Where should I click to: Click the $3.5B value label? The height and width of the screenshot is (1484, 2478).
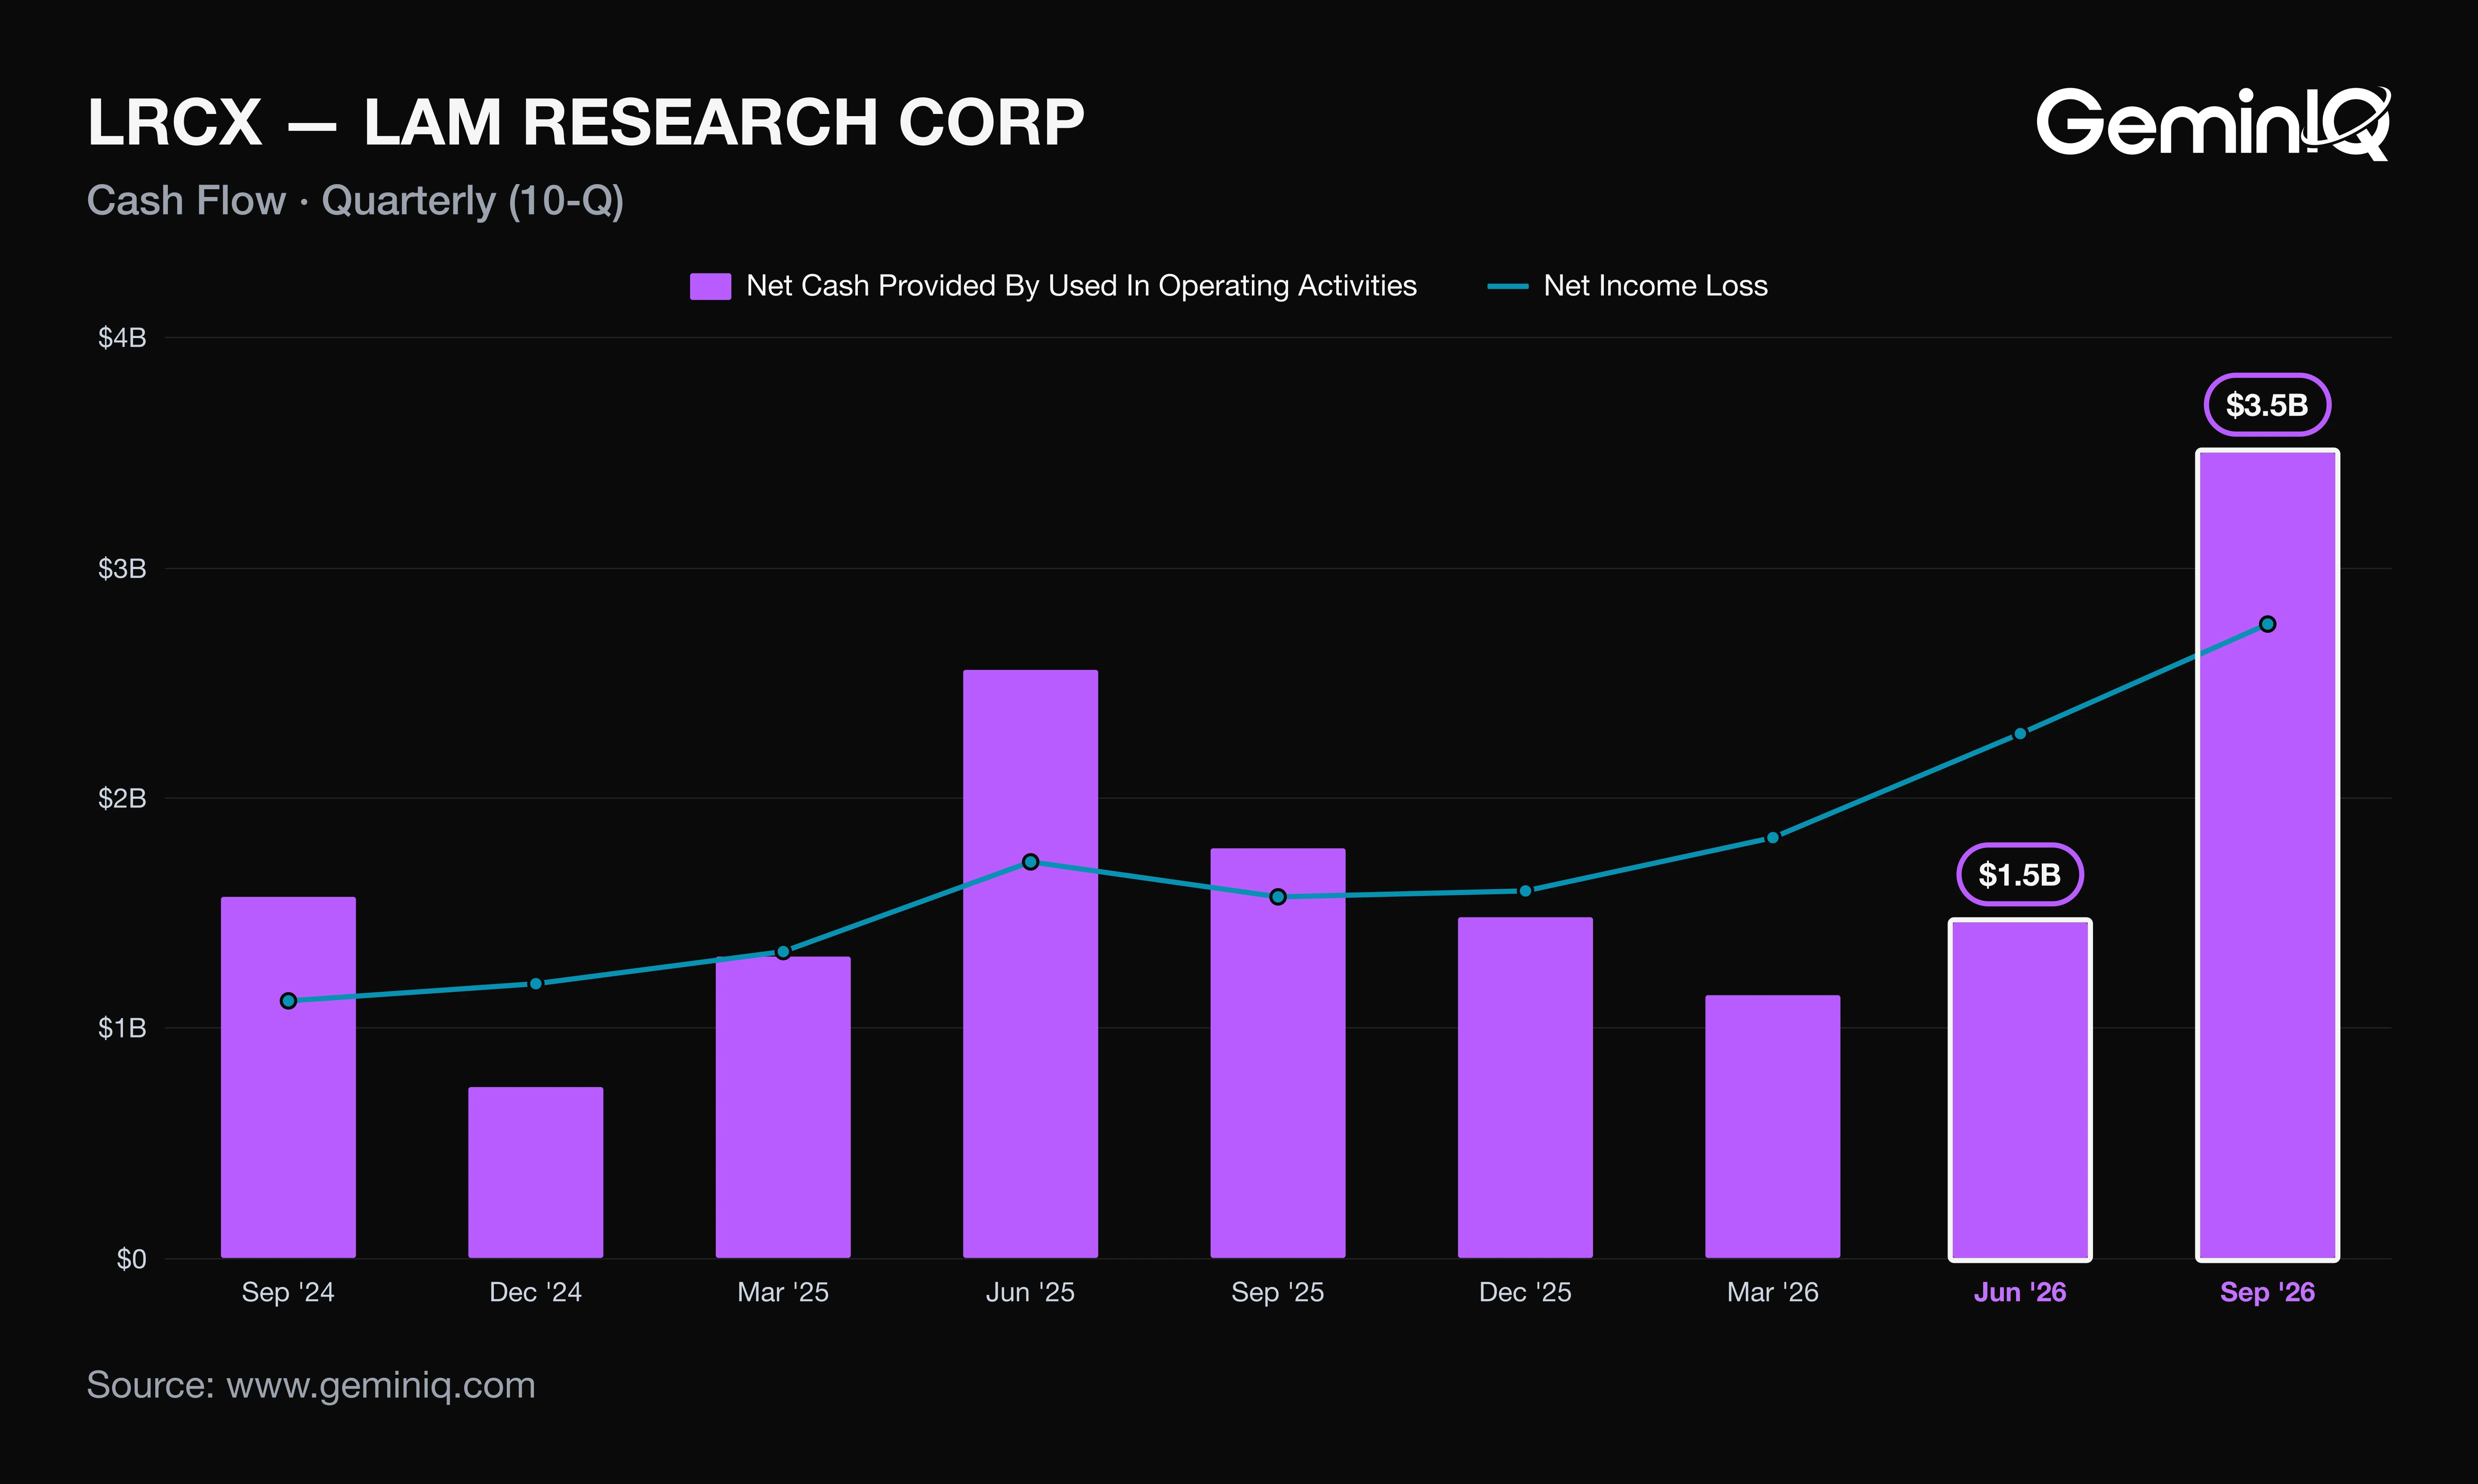[x=2267, y=405]
